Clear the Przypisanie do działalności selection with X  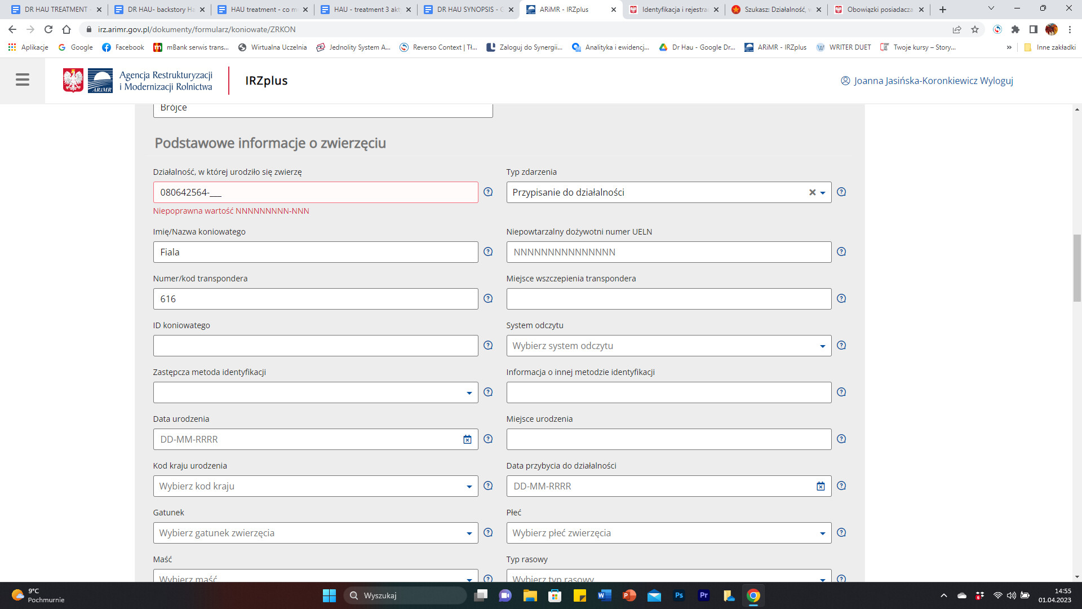tap(812, 192)
